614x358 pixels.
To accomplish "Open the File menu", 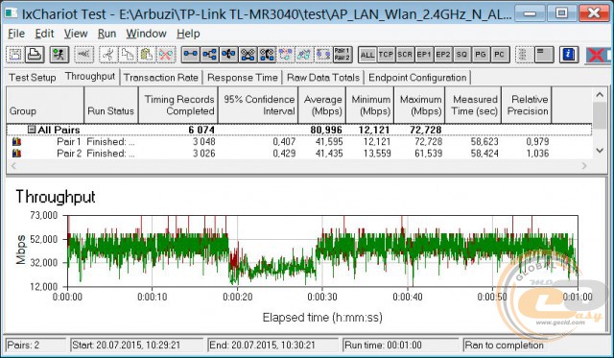I will pyautogui.click(x=16, y=34).
